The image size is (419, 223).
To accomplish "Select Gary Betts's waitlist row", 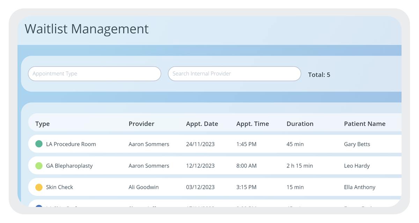I will coord(209,144).
